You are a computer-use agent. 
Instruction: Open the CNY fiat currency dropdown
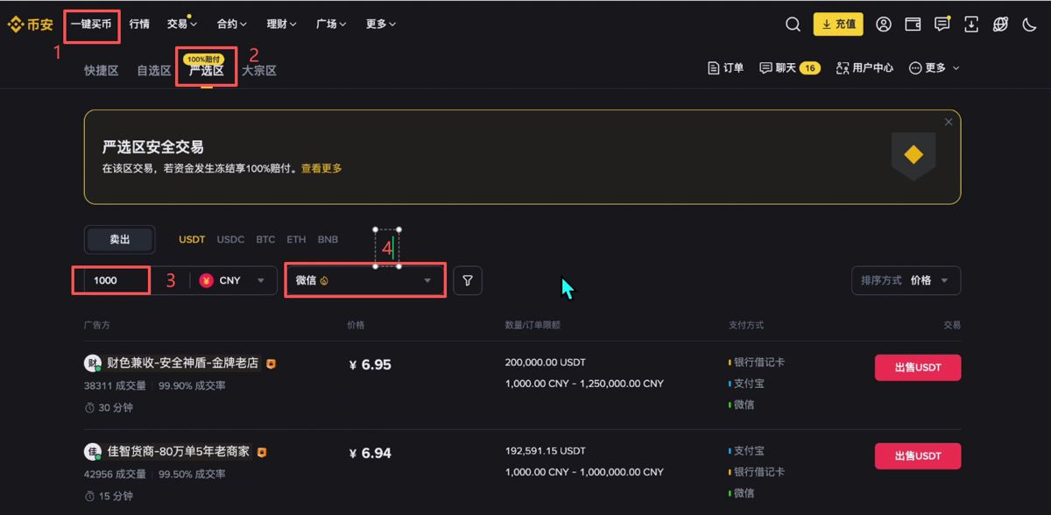232,280
